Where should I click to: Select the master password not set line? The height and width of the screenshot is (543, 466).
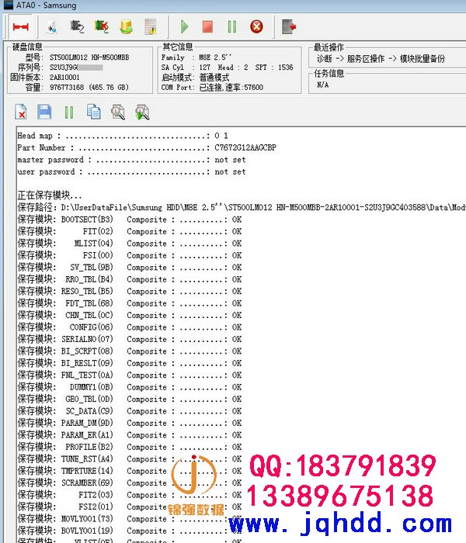tap(131, 160)
